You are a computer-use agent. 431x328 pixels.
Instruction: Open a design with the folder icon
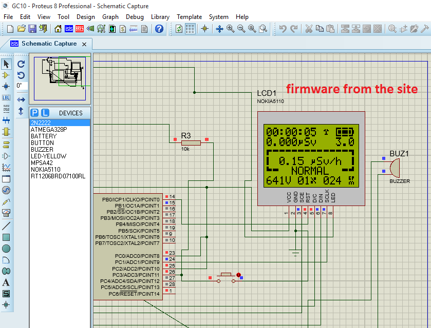click(x=22, y=29)
